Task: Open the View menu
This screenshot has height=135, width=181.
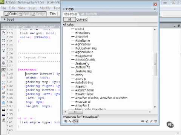Action: [21, 8]
